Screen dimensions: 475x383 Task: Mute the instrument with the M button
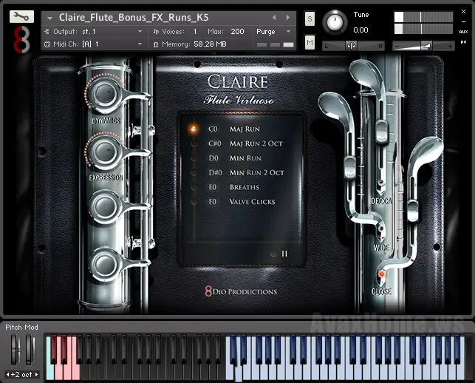310,42
